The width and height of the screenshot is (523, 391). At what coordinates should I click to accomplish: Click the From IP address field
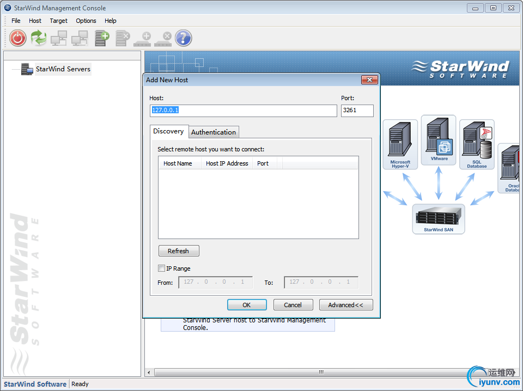pyautogui.click(x=216, y=282)
